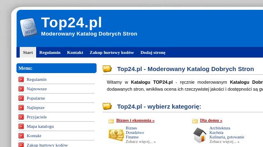Viewport: 263px width, 147px height.
Task: Click the header subtitle Moderowany Katalog Dobrych Stron
Action: (x=89, y=34)
